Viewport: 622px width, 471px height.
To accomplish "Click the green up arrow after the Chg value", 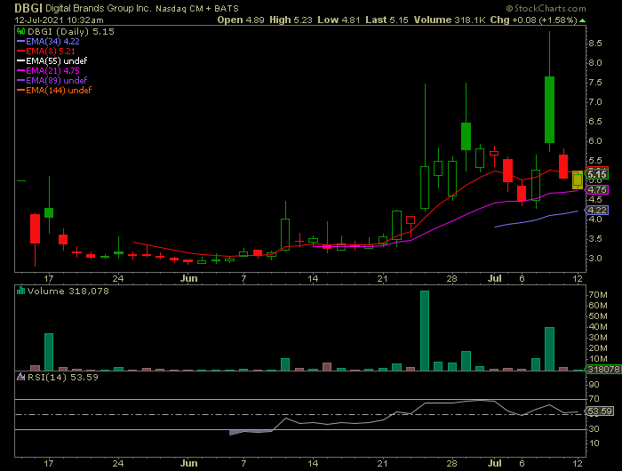I will pyautogui.click(x=582, y=20).
